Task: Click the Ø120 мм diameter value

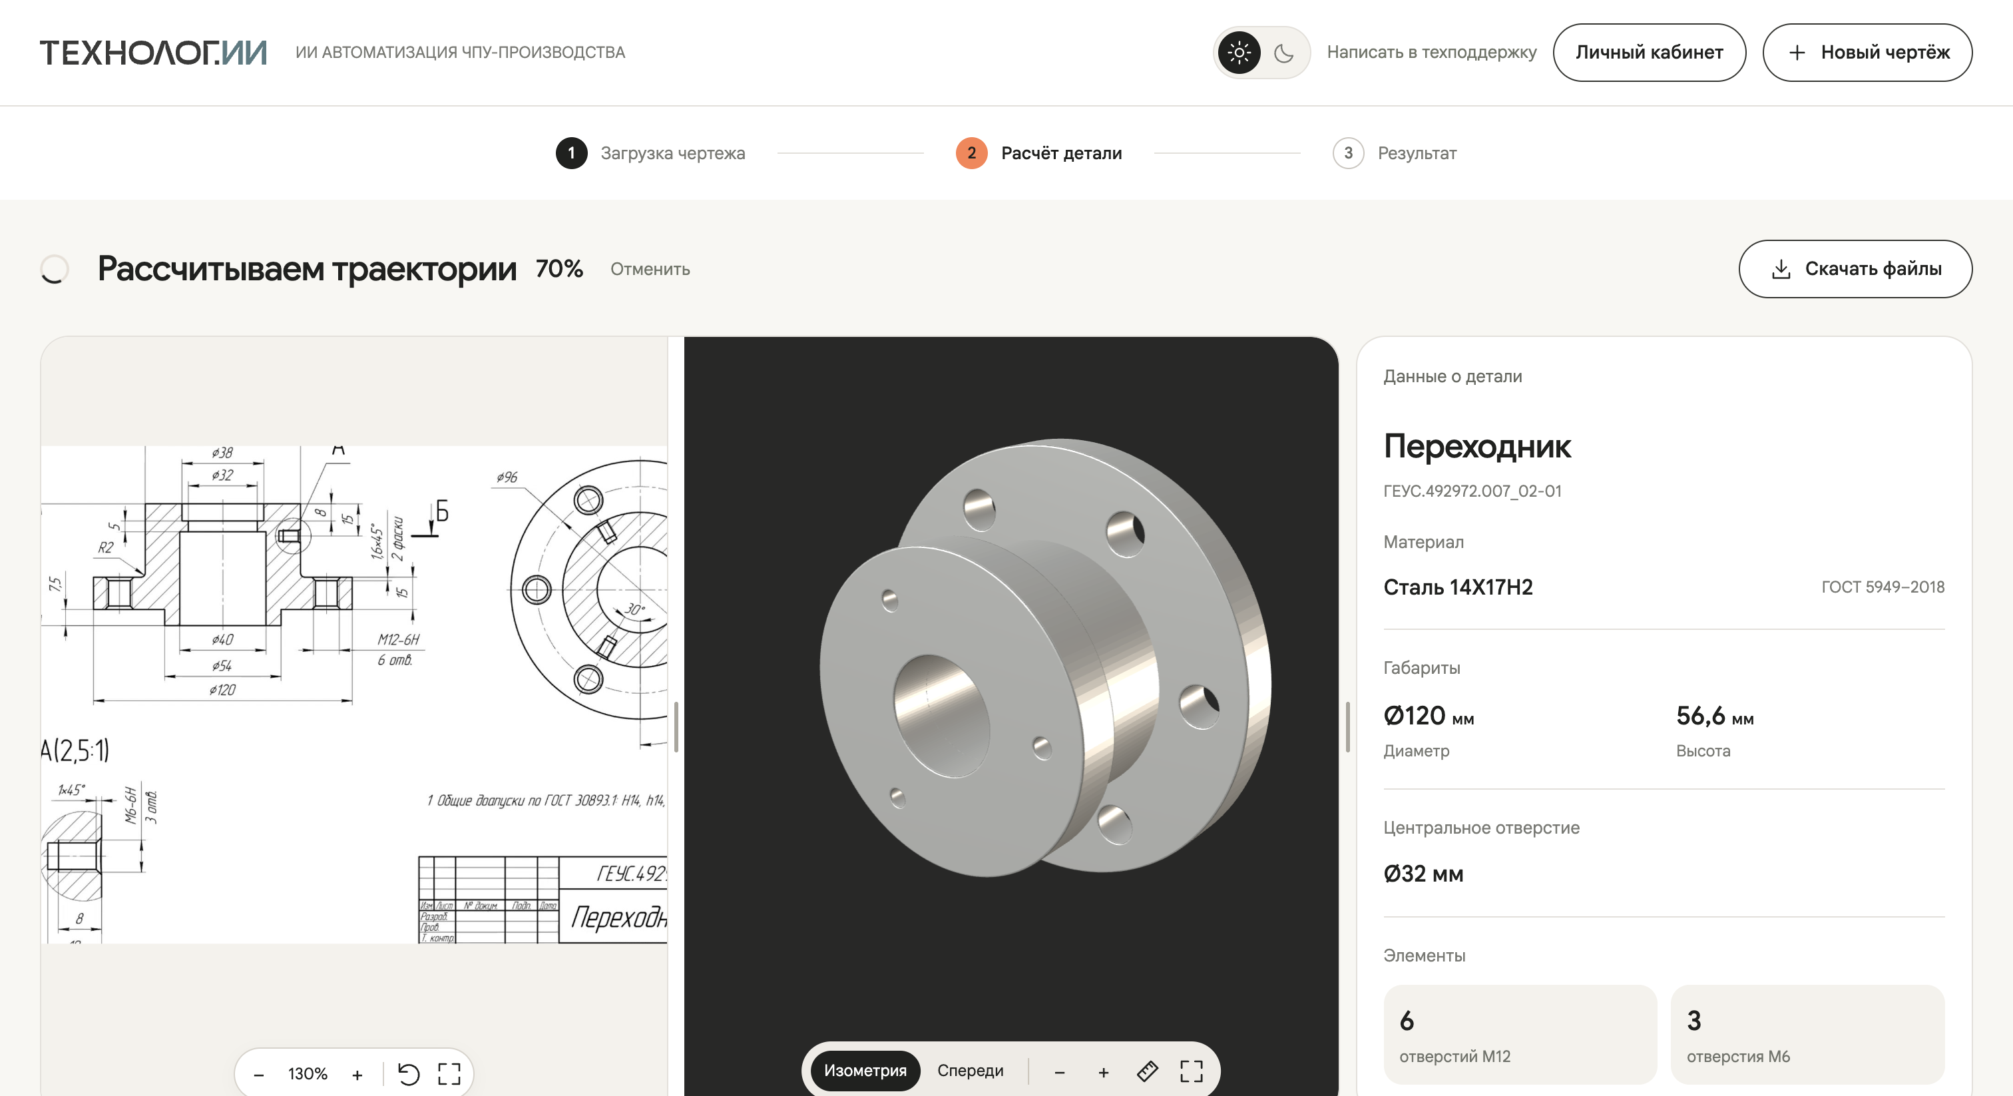Action: [1429, 716]
